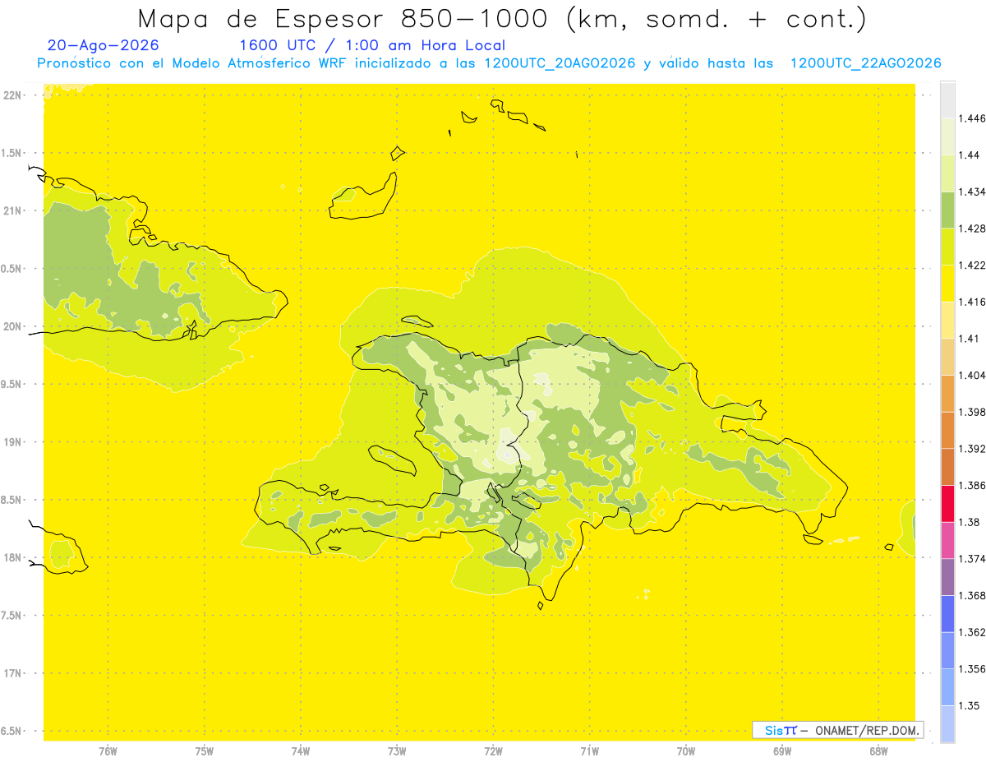
Task: Click the latitude label '20N'
Action: (x=13, y=326)
